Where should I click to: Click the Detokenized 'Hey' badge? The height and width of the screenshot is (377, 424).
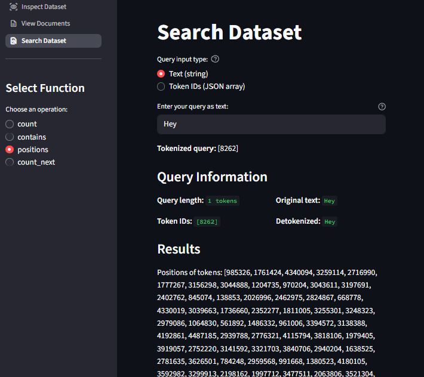[x=330, y=222]
